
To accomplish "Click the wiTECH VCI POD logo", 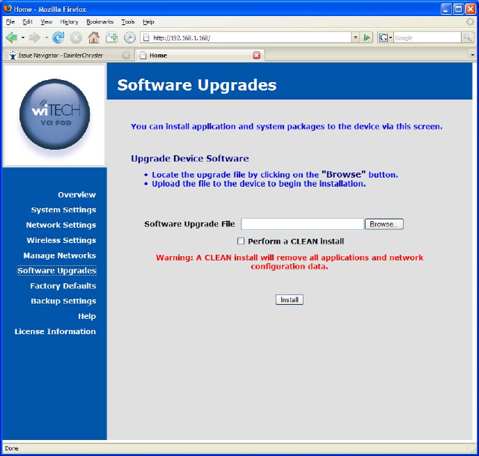I will coord(55,114).
